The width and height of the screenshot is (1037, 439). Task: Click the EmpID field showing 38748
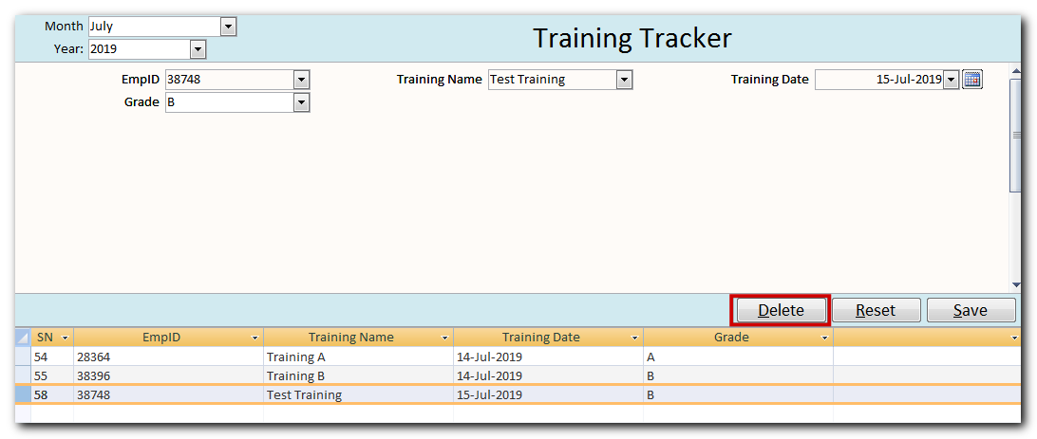click(x=230, y=80)
